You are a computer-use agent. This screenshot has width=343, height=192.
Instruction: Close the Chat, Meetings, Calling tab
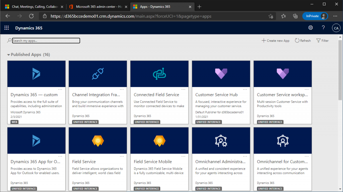point(62,7)
